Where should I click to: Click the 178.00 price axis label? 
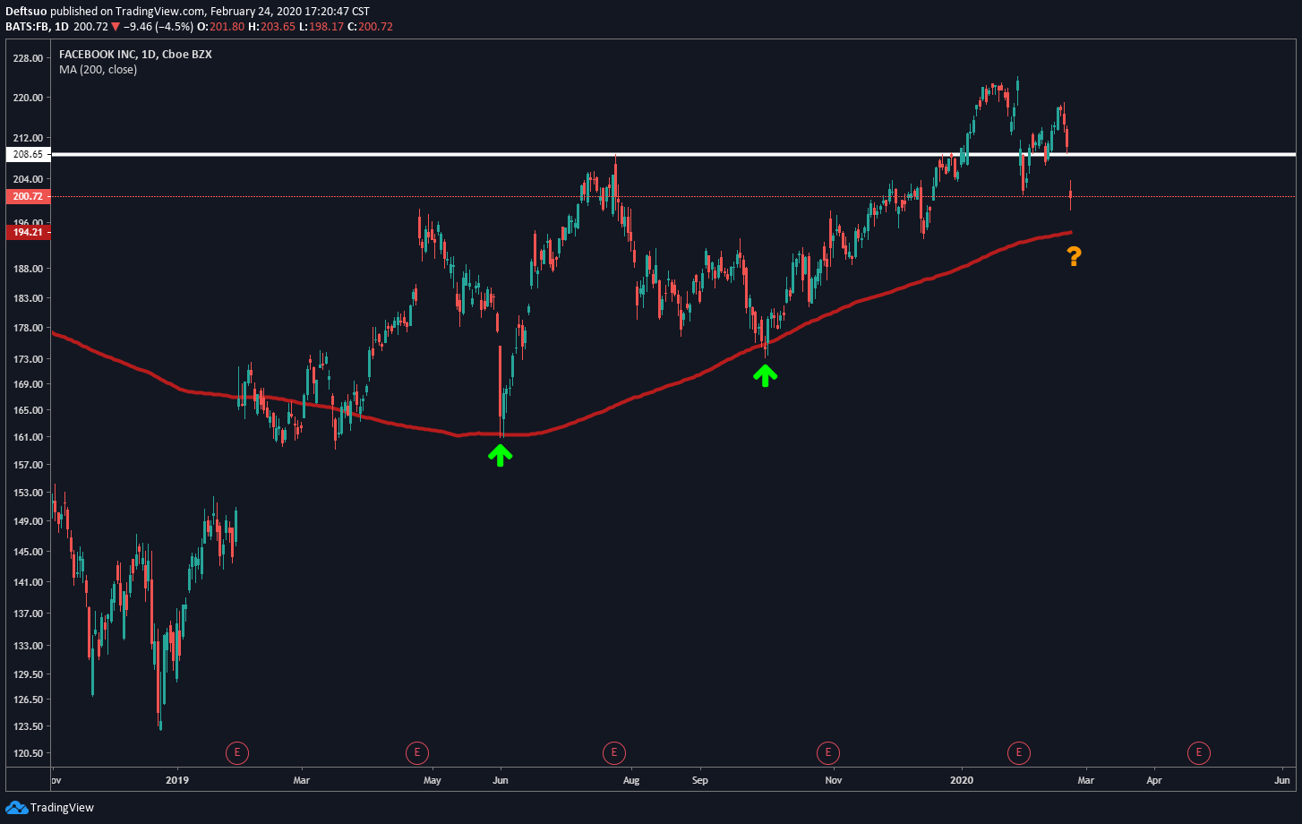pyautogui.click(x=28, y=328)
